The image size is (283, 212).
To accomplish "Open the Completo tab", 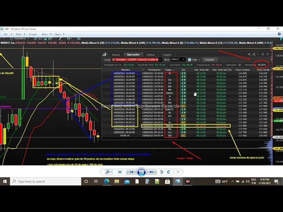I will click(x=167, y=55).
